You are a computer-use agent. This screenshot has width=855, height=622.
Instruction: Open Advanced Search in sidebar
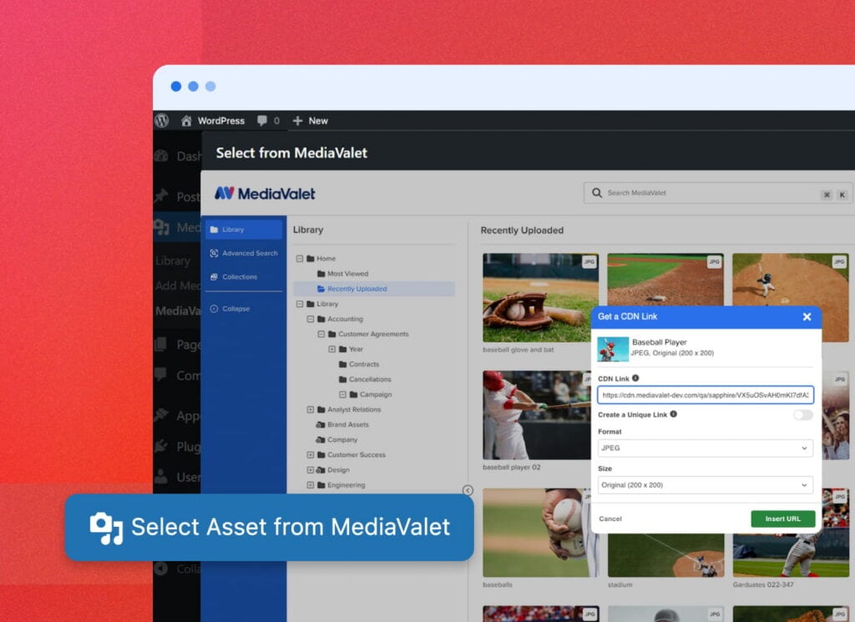244,253
